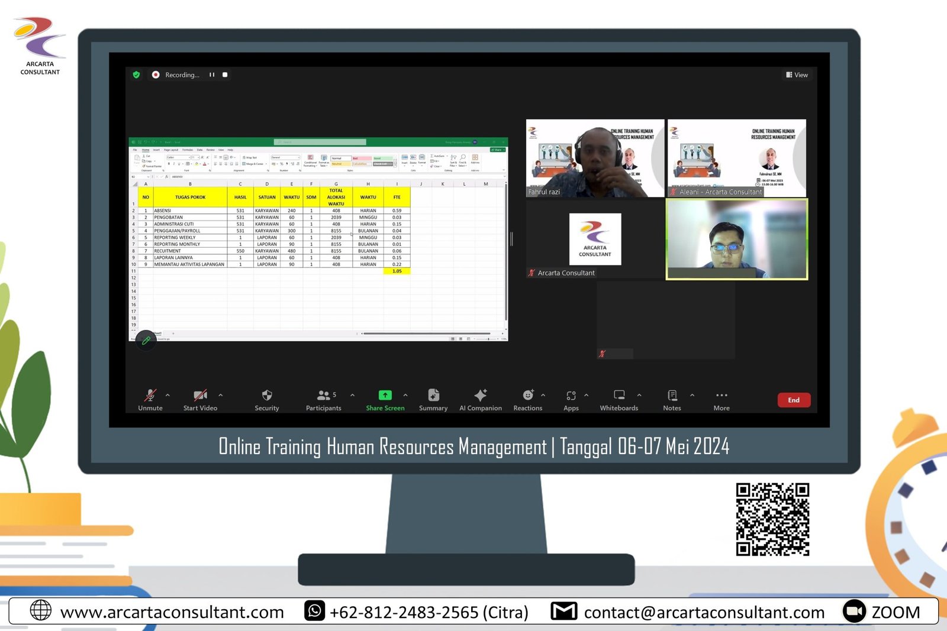Switch to Excel Review tab
Image resolution: width=947 pixels, height=631 pixels.
210,150
